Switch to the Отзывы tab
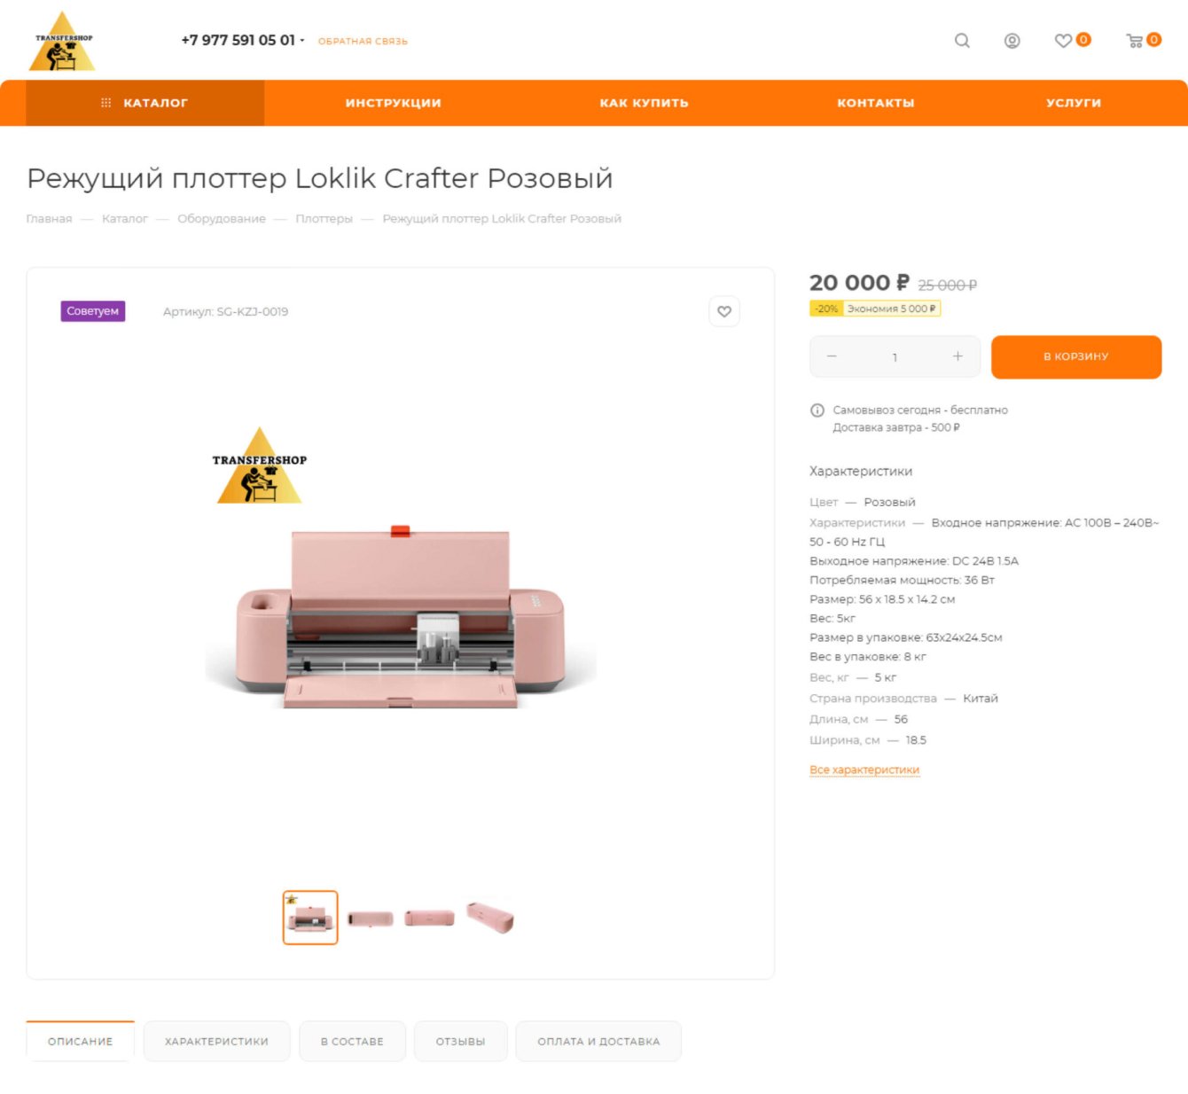This screenshot has width=1188, height=1094. pyautogui.click(x=460, y=1042)
